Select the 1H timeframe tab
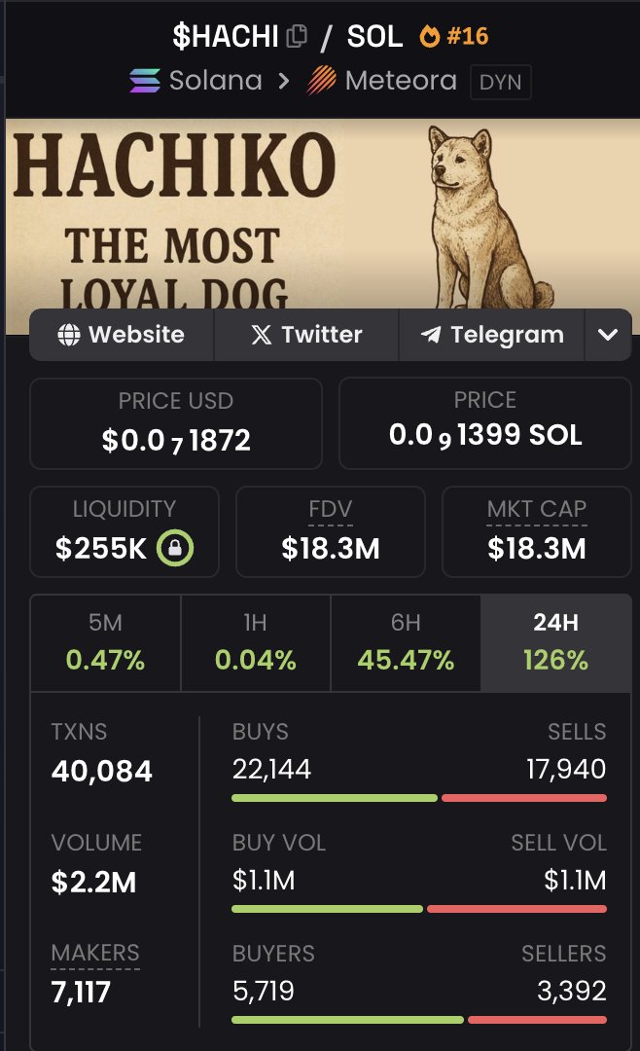This screenshot has height=1051, width=640. pyautogui.click(x=256, y=642)
